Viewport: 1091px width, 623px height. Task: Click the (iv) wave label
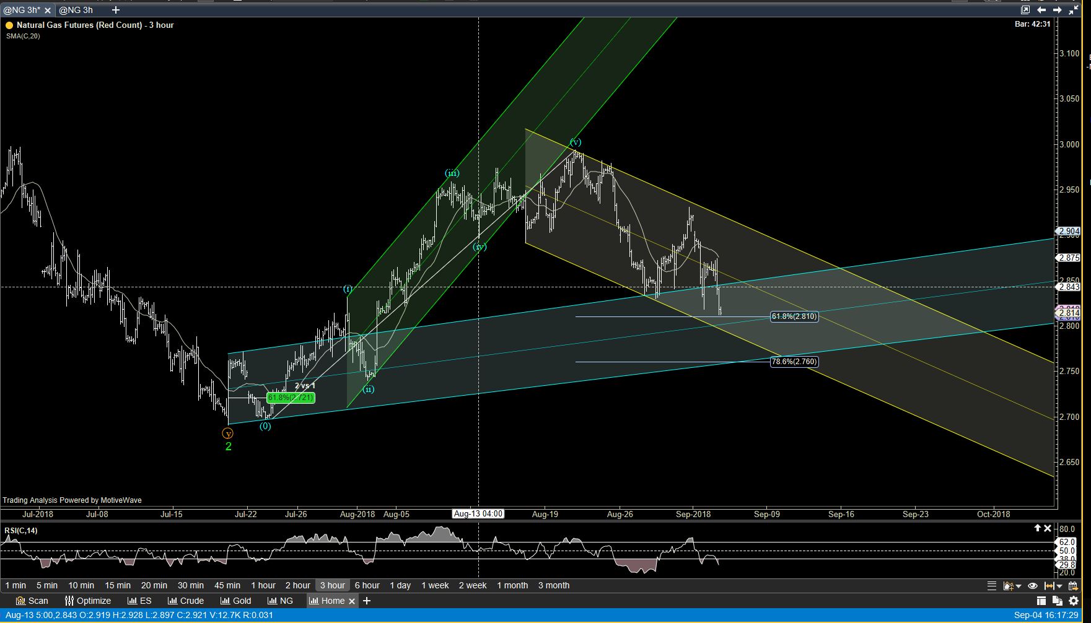480,247
